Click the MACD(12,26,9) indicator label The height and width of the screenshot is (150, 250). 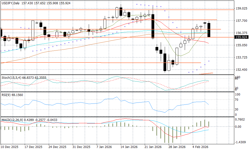click(x=12, y=120)
